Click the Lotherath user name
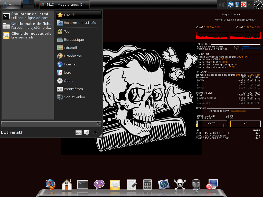 [12, 133]
